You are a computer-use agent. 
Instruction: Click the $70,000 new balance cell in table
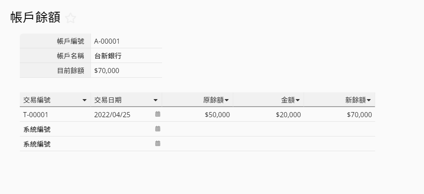point(359,115)
